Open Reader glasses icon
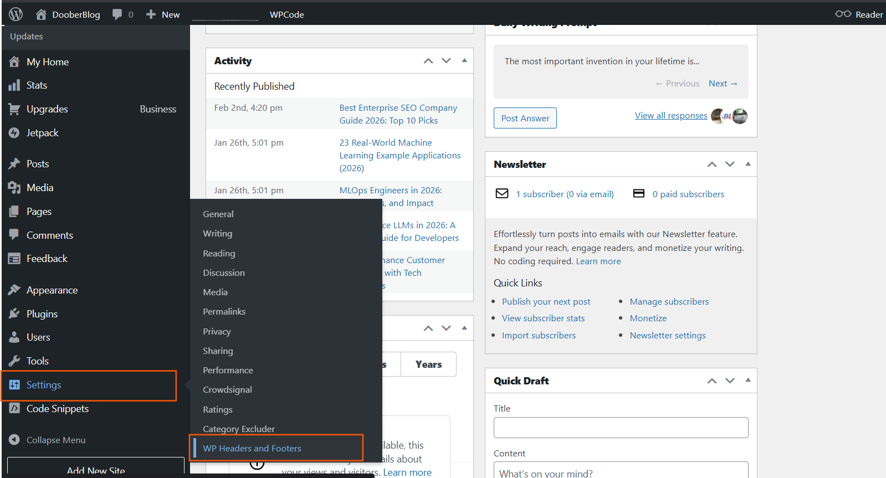This screenshot has width=886, height=478. pyautogui.click(x=843, y=14)
